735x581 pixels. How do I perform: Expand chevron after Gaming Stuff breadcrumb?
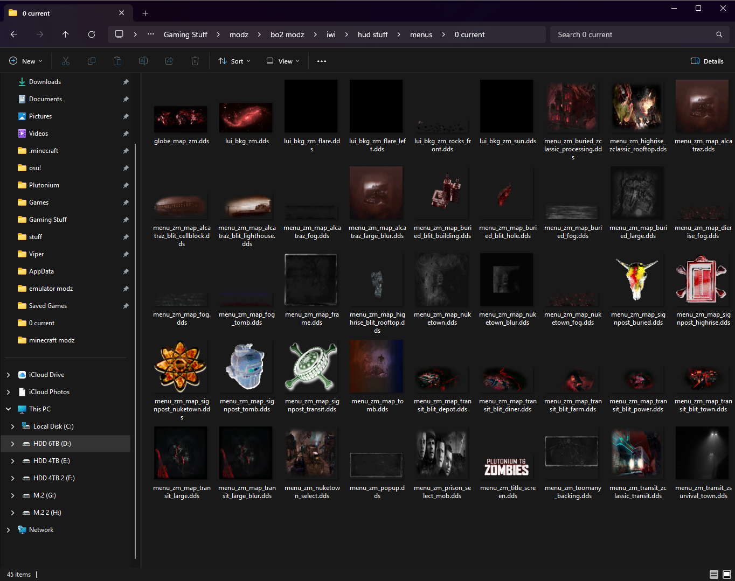pyautogui.click(x=218, y=34)
